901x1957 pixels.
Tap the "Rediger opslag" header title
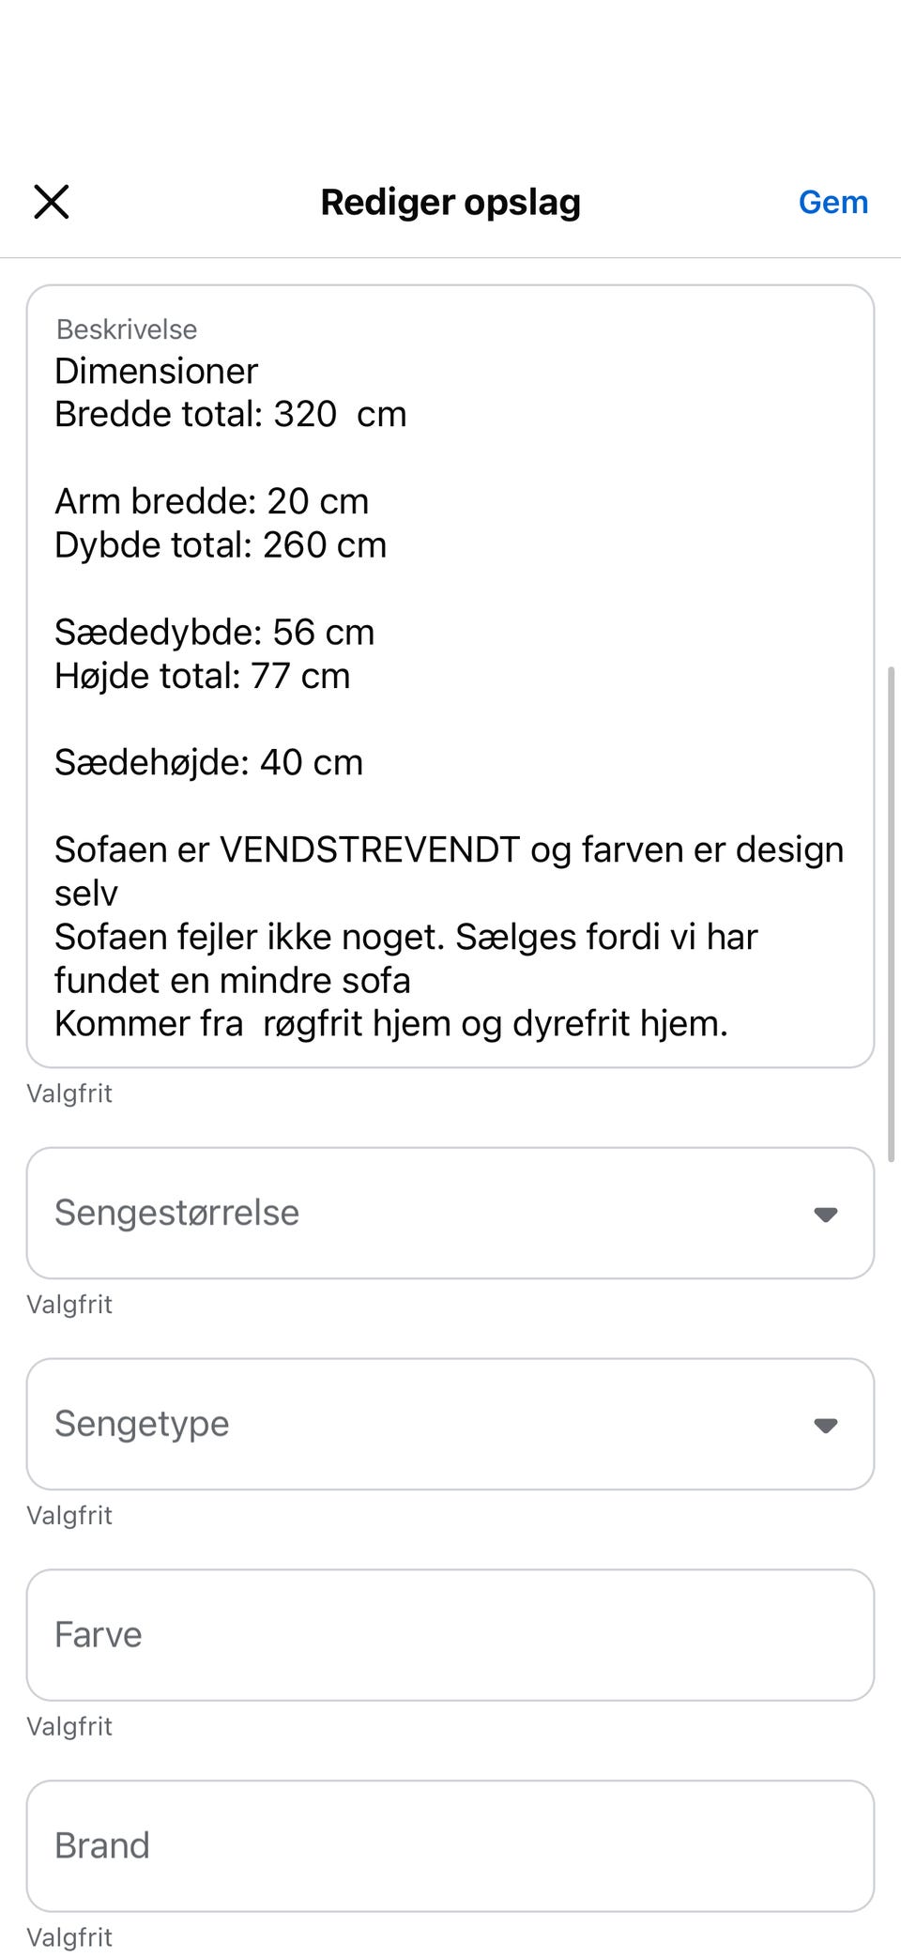pyautogui.click(x=450, y=203)
